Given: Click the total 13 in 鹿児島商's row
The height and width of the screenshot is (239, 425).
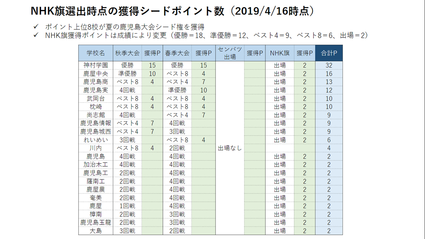Looking at the screenshot, I should pos(329,82).
